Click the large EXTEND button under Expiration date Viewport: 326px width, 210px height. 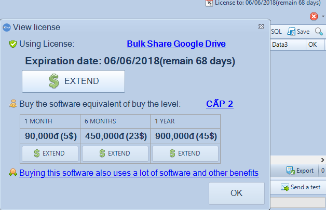tap(73, 81)
